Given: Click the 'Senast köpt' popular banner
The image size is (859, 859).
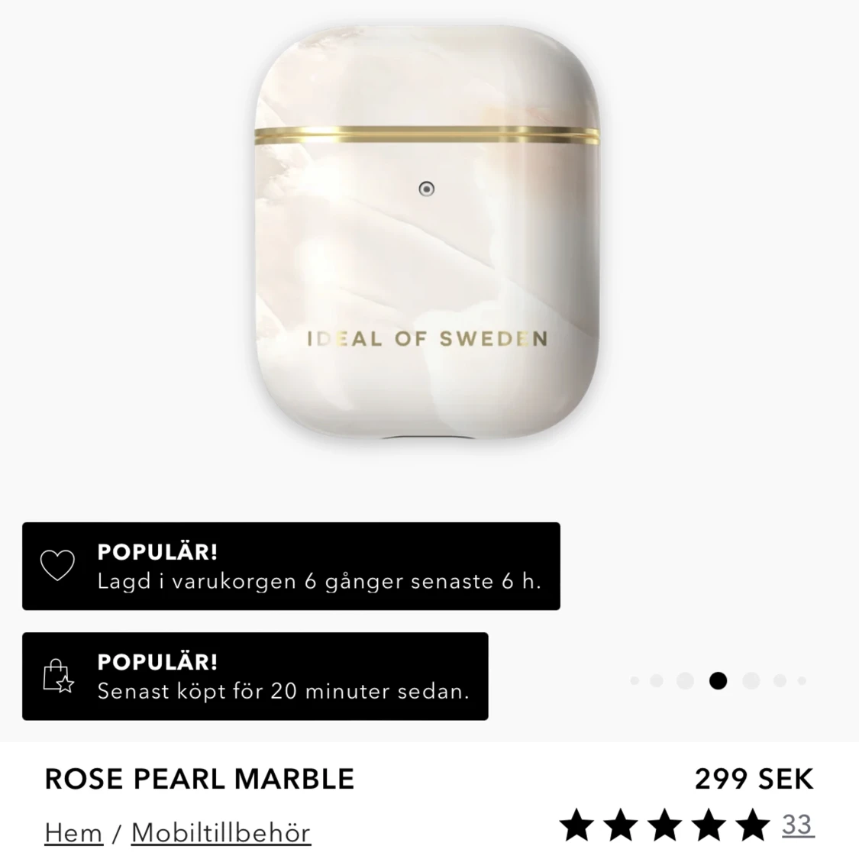Looking at the screenshot, I should tap(255, 676).
